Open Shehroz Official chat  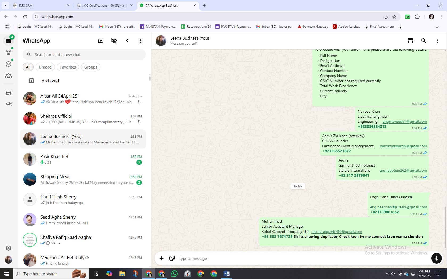[x=83, y=119]
